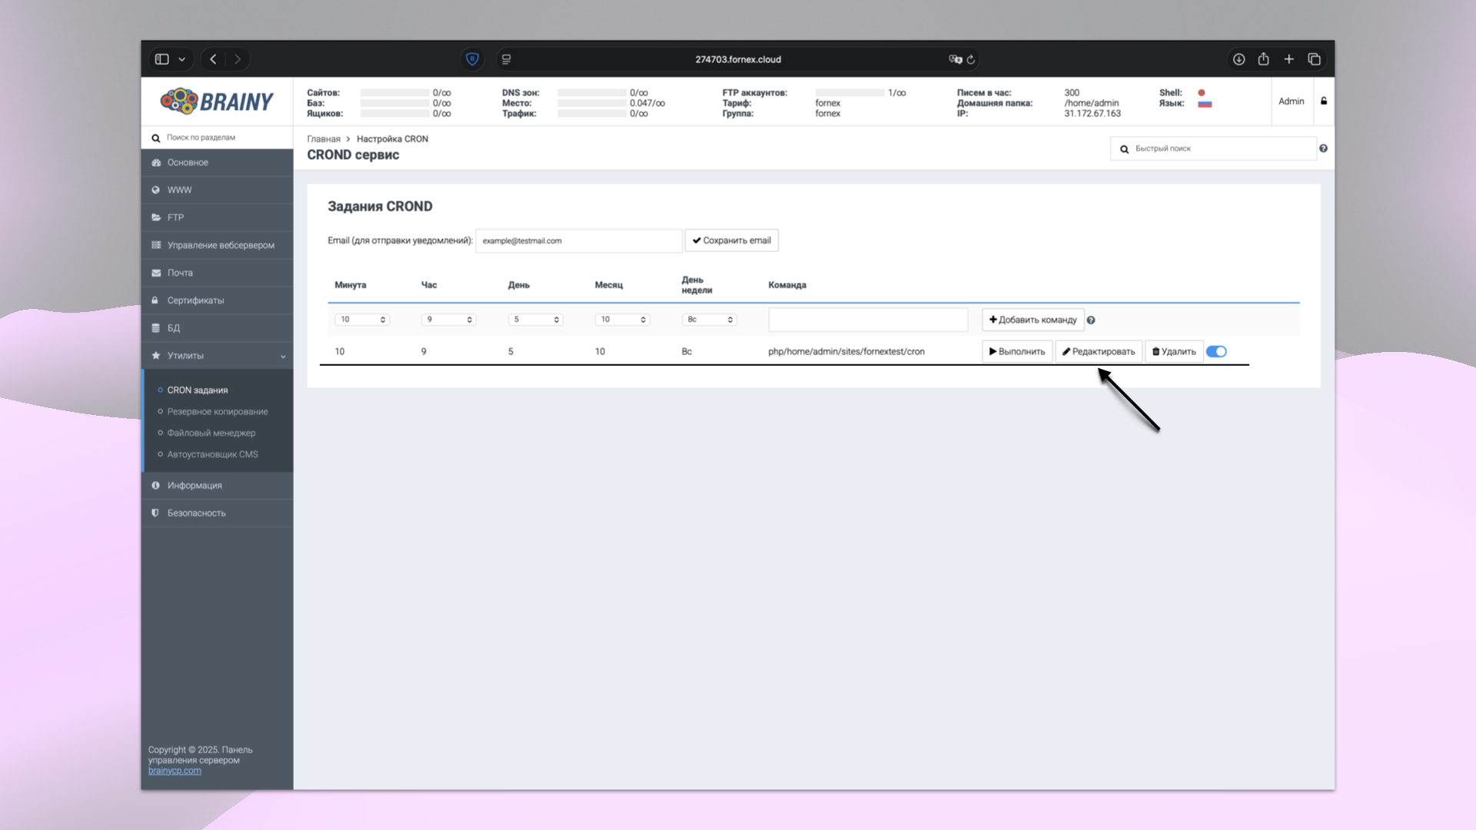Click Сохранить email button
The image size is (1476, 830).
(731, 241)
